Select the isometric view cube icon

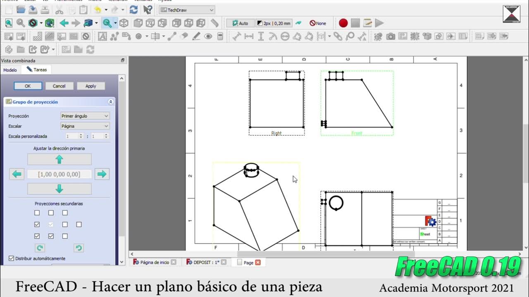pos(124,23)
